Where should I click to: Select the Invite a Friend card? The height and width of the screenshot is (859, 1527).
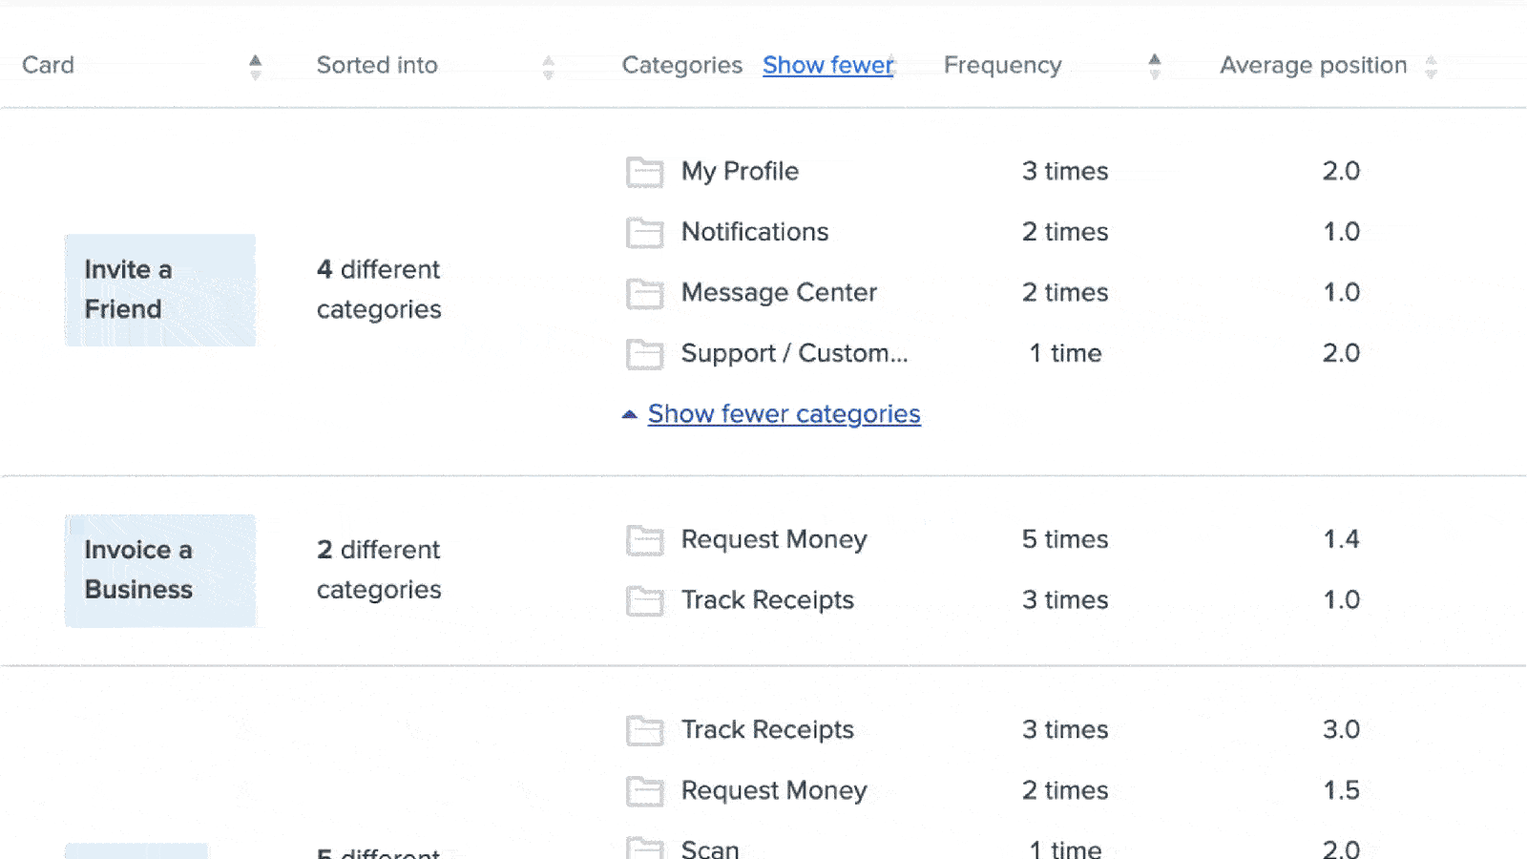(160, 290)
